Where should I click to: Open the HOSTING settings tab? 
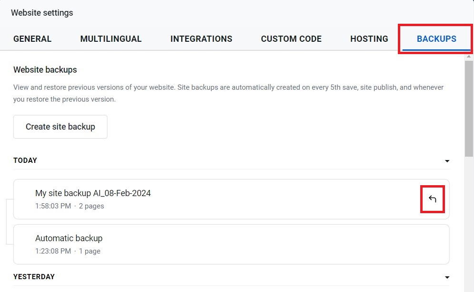click(x=369, y=39)
